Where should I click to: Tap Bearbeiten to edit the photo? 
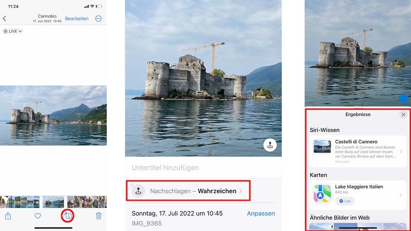[77, 19]
